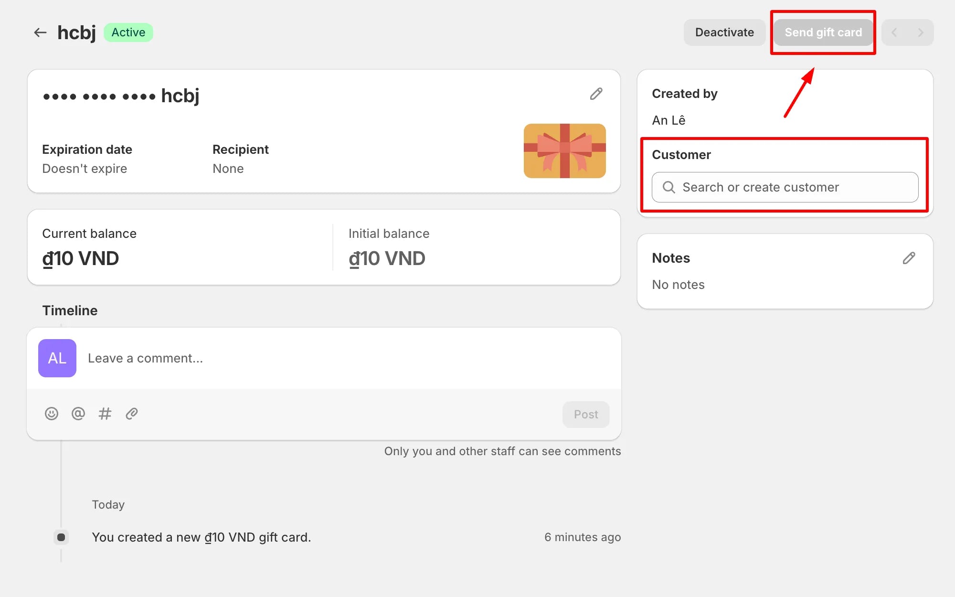
Task: Click the @ mention icon
Action: [78, 414]
